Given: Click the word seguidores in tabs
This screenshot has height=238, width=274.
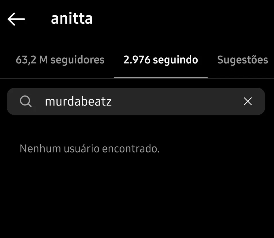Looking at the screenshot, I should coord(78,60).
